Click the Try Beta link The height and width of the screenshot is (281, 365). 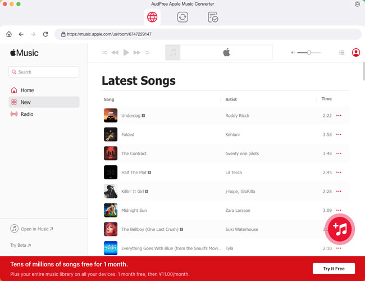click(x=20, y=245)
